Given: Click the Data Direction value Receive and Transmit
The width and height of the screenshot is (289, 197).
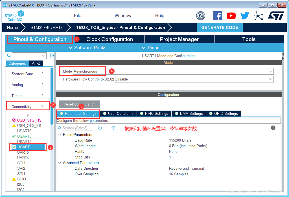Looking at the screenshot, I should pos(187,168).
